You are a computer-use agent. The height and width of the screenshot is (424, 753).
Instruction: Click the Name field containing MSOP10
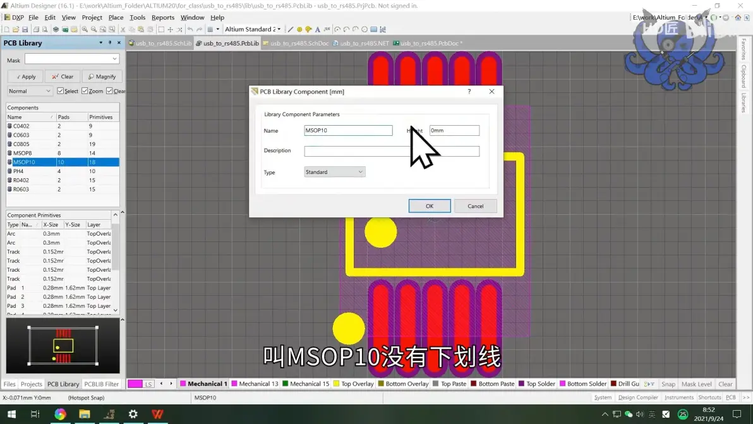(348, 130)
